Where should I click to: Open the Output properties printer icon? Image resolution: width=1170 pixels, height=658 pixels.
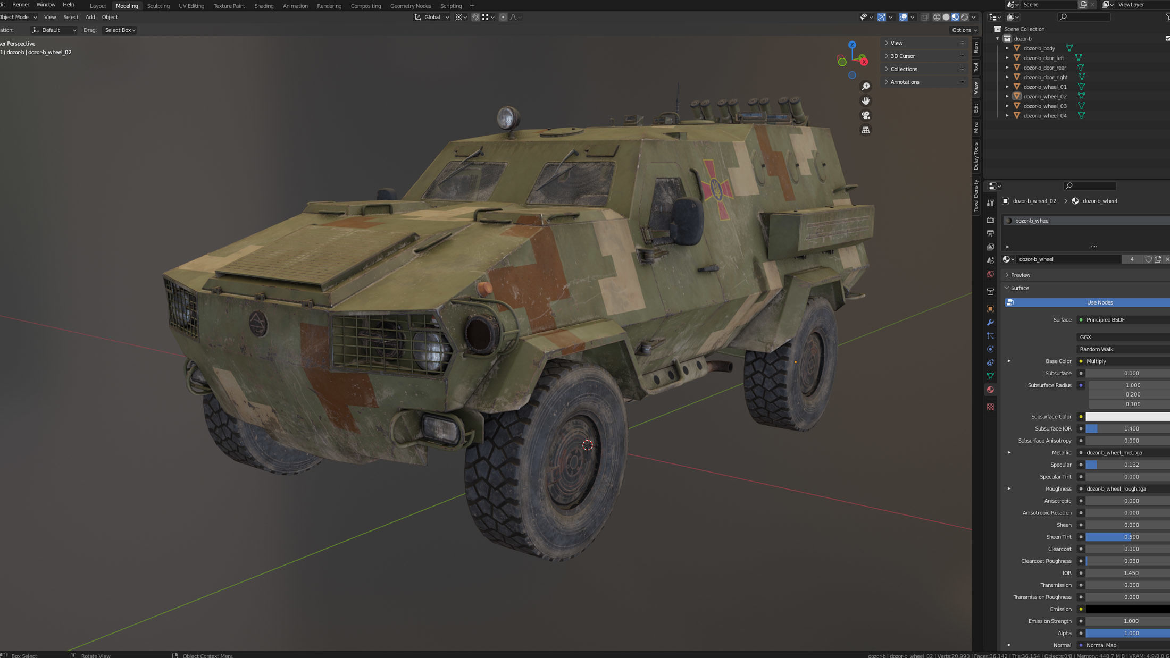(x=990, y=233)
